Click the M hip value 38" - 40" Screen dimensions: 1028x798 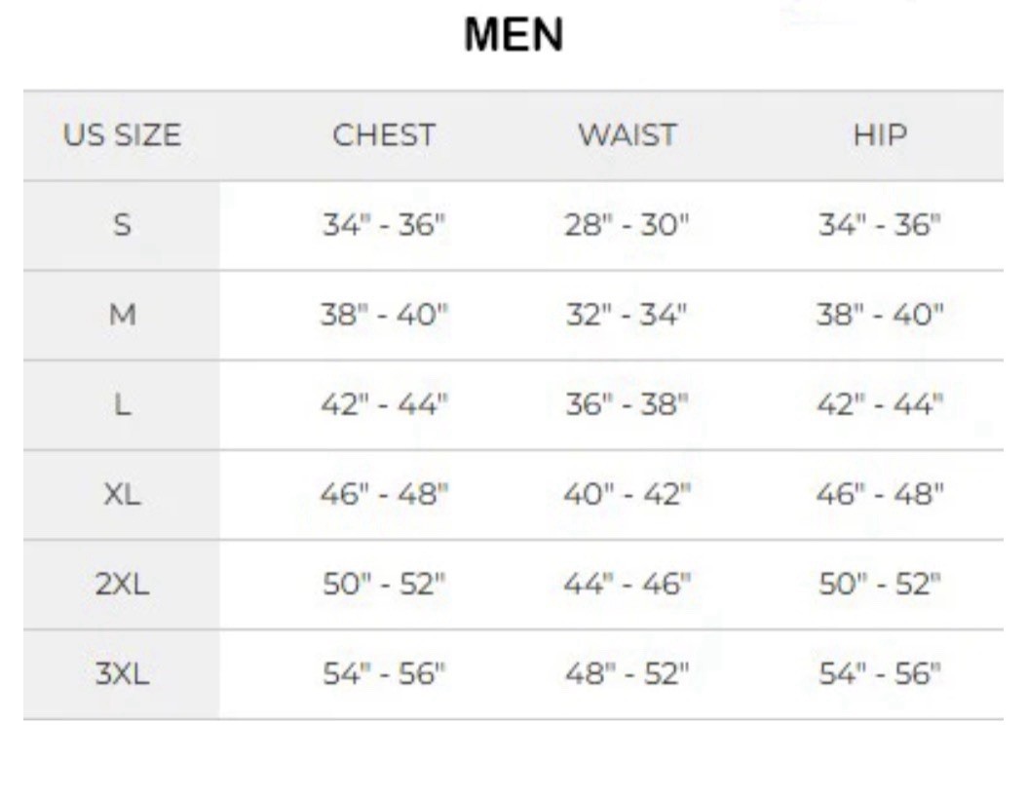880,315
